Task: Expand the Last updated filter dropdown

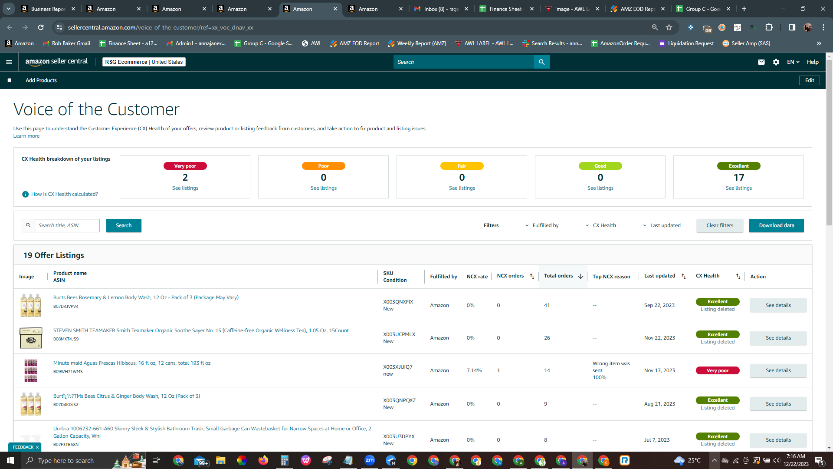Action: [x=661, y=225]
